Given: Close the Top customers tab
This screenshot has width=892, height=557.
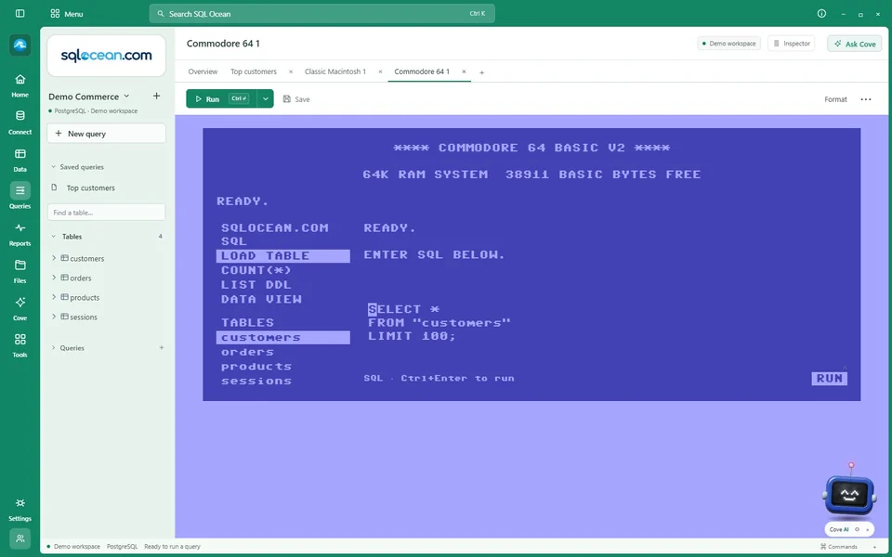Looking at the screenshot, I should pyautogui.click(x=291, y=71).
